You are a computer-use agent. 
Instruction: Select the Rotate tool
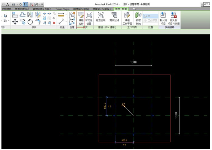30,22
